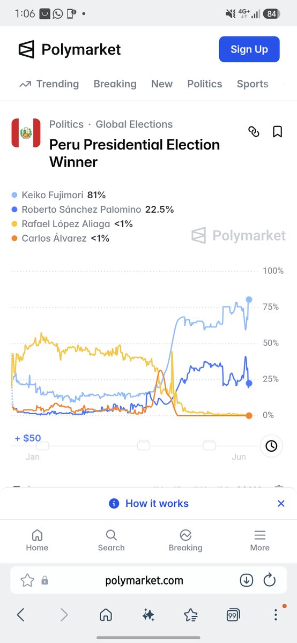The width and height of the screenshot is (297, 643).
Task: Select the Politics category tab
Action: click(x=204, y=84)
